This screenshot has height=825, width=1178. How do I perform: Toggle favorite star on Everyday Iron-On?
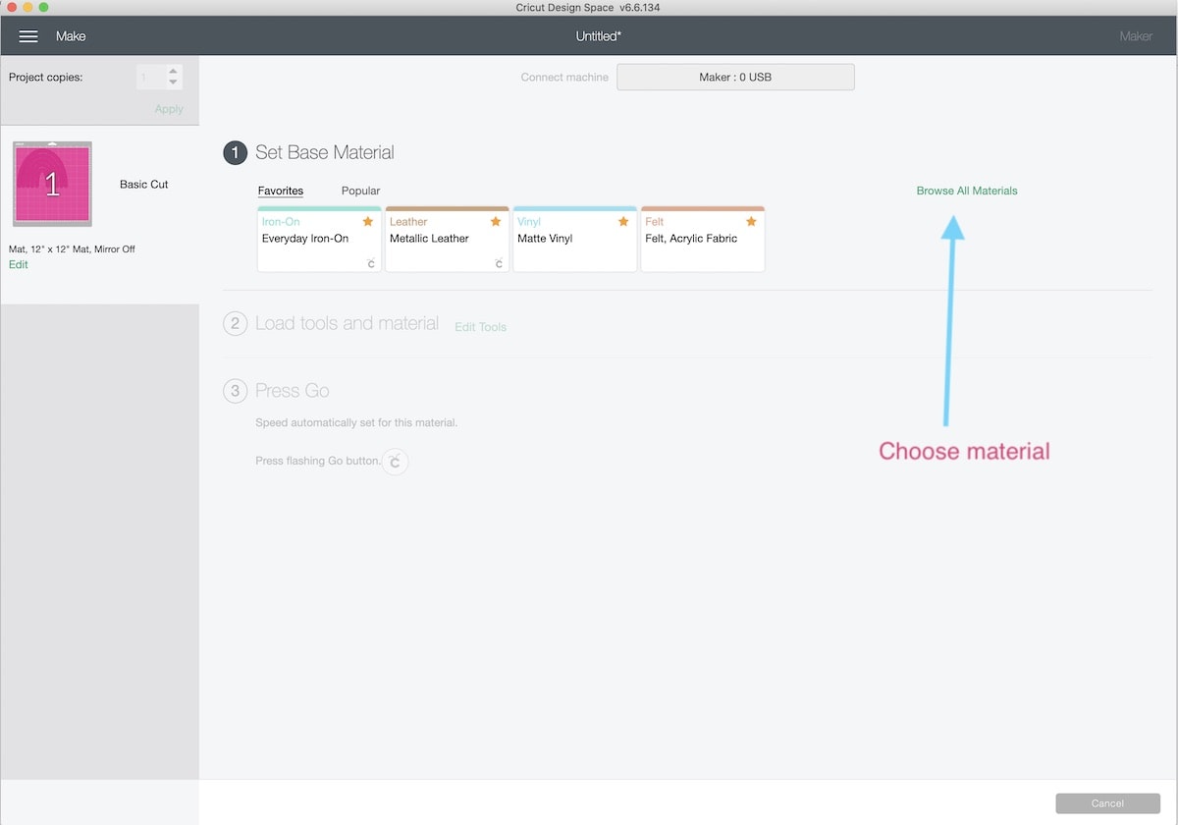pos(368,222)
